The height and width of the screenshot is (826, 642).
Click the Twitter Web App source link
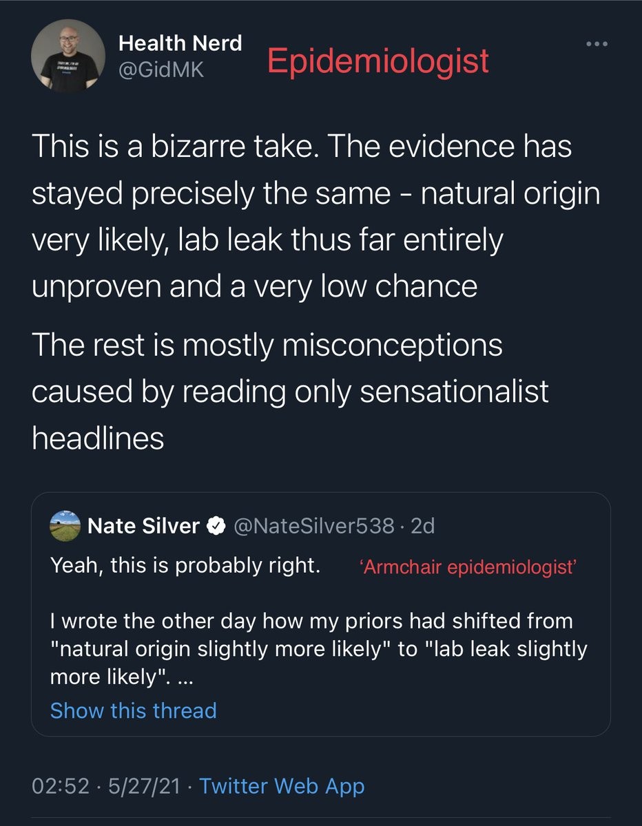coord(282,786)
